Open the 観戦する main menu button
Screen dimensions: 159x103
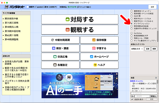coord(80,30)
